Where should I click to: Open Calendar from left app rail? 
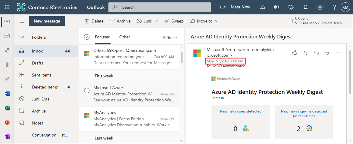coord(7,36)
